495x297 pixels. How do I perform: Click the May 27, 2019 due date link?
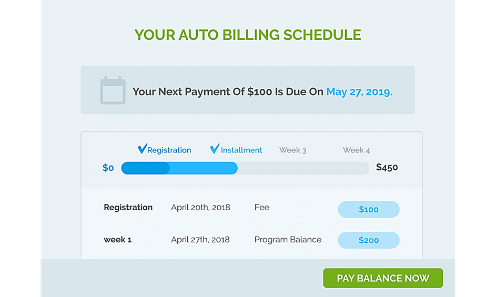click(x=359, y=92)
